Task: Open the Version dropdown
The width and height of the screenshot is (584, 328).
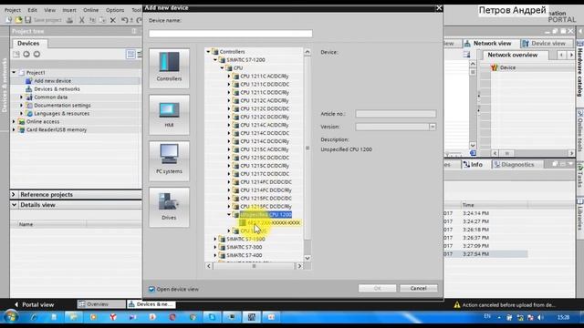Action: tap(432, 127)
